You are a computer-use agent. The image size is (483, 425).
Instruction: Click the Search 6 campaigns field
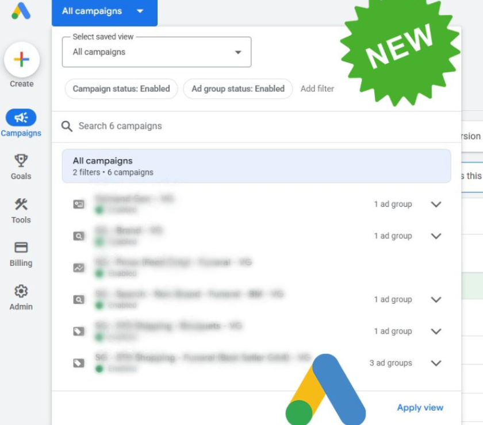coord(256,126)
